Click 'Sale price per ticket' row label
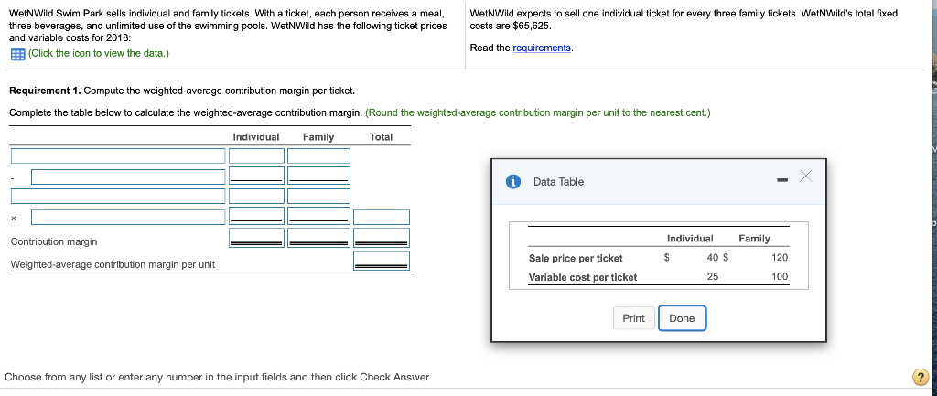The width and height of the screenshot is (937, 396). [576, 258]
